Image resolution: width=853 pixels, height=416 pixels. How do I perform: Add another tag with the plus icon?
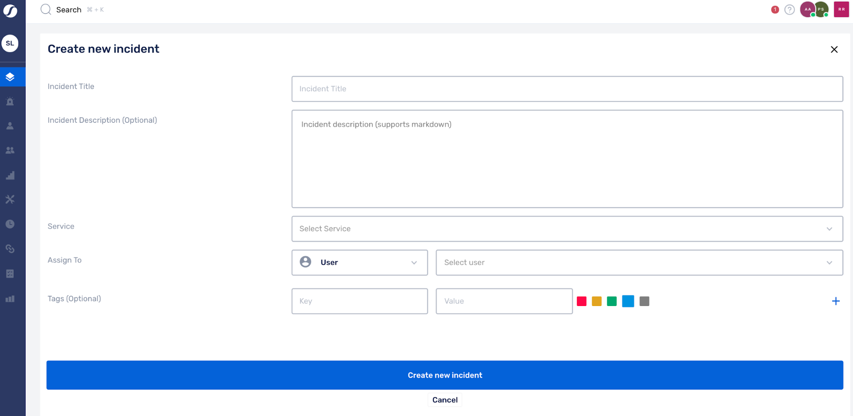[836, 301]
